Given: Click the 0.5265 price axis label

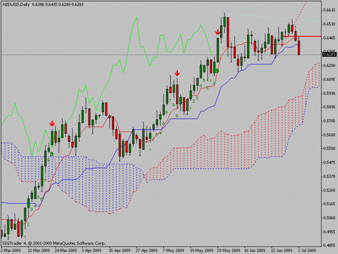Looking at the screenshot, I should coord(329,190).
